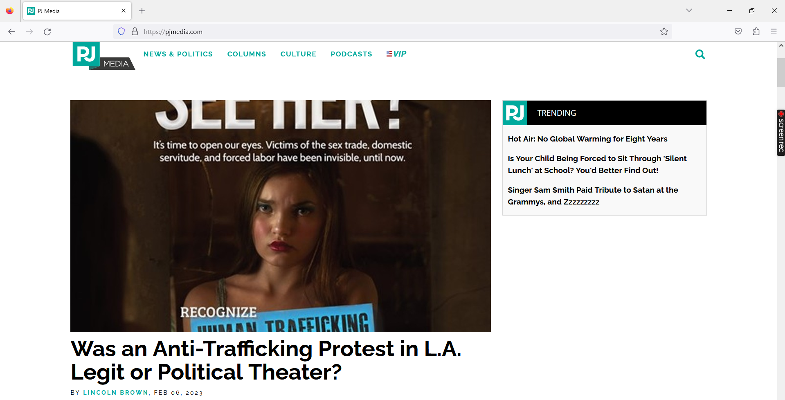This screenshot has width=785, height=400.
Task: Go to the VIP section
Action: (396, 54)
